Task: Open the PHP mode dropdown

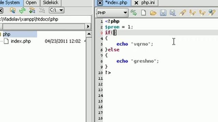Action: [112, 13]
